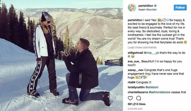
Task: Open the chantelleparra commenter profile
Action: (138, 92)
